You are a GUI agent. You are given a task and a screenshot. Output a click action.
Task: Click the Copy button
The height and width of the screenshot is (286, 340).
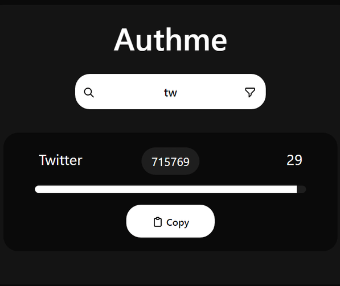click(170, 221)
